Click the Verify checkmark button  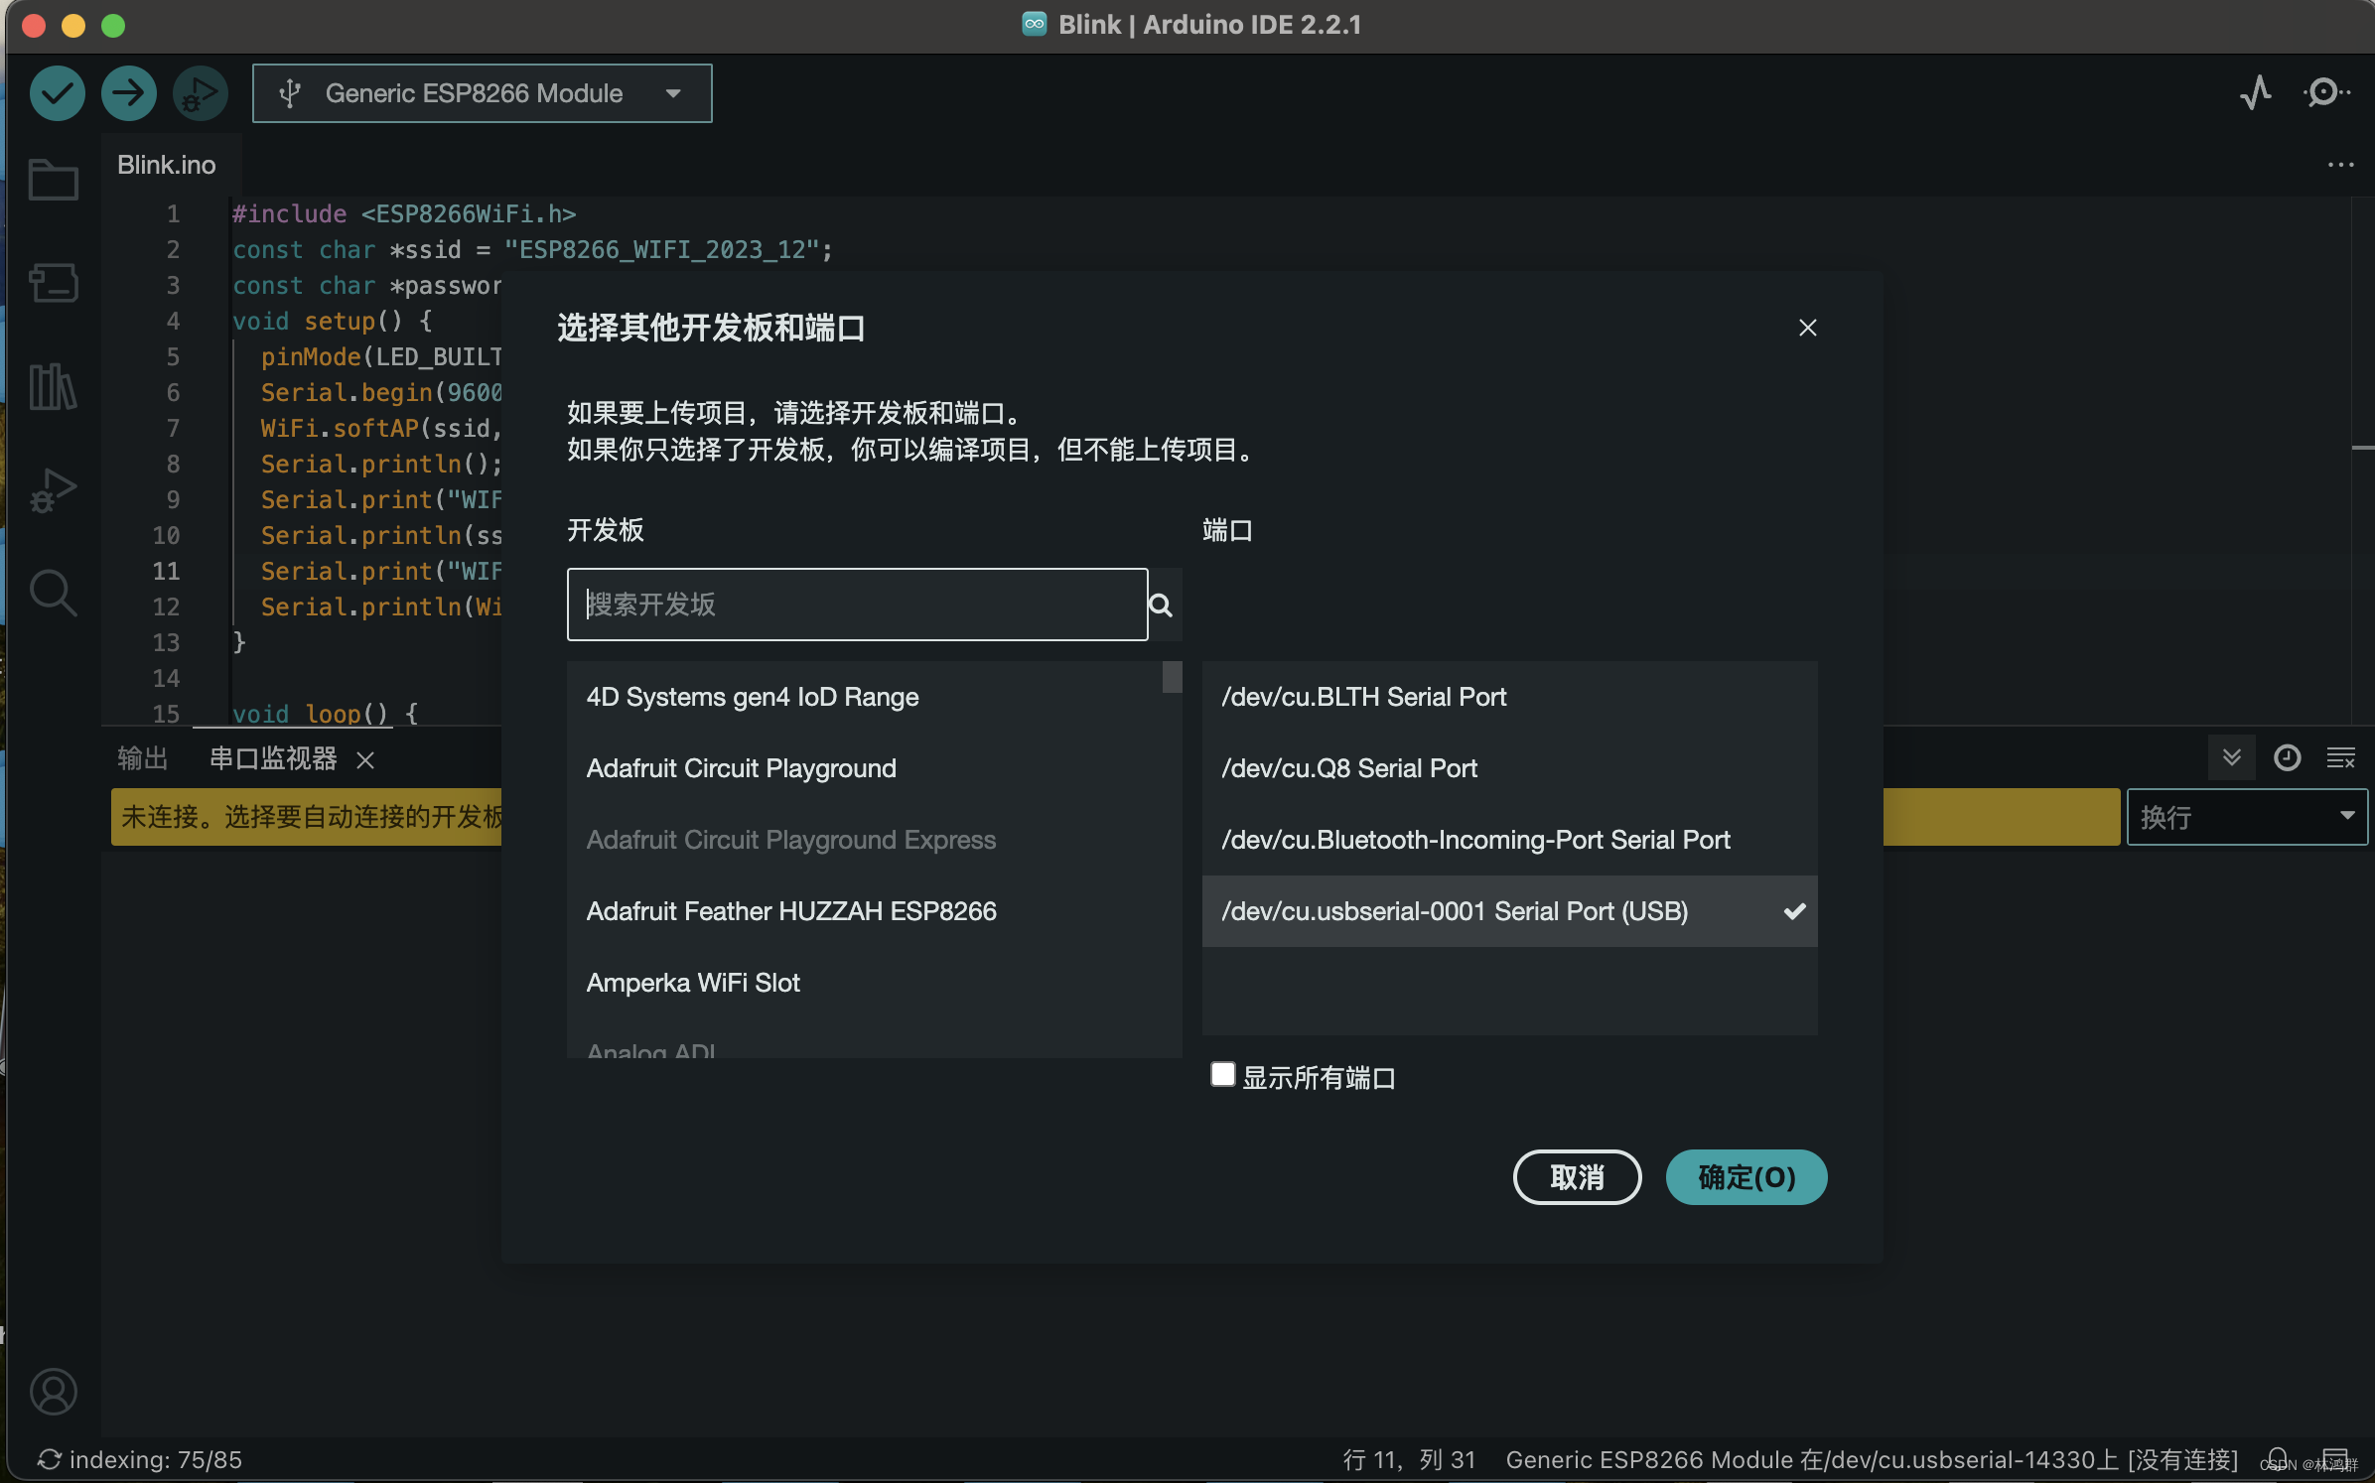click(58, 93)
